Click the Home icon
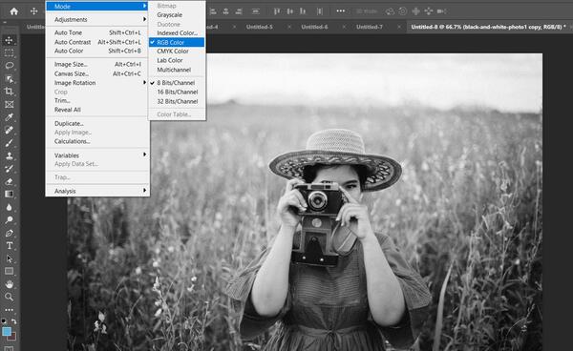Screen dimensions: 573x351 tap(14, 11)
